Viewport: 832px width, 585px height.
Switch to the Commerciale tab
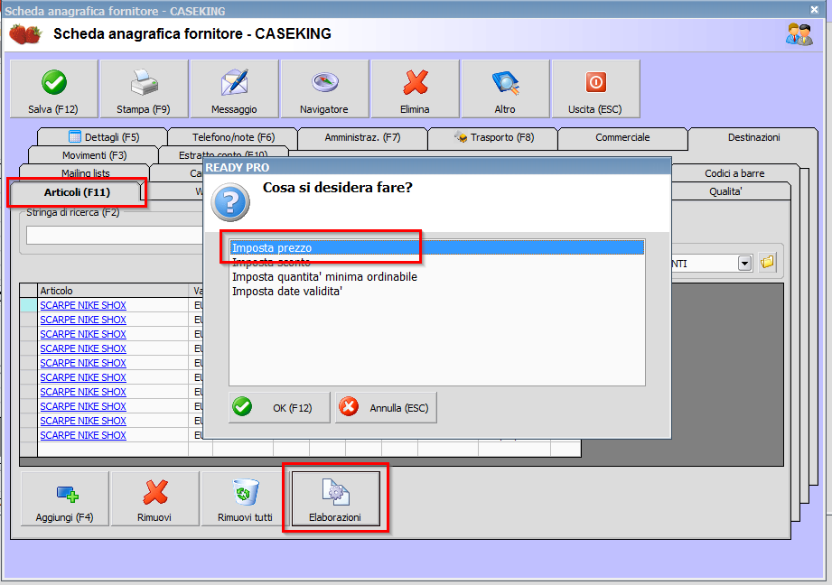point(622,137)
